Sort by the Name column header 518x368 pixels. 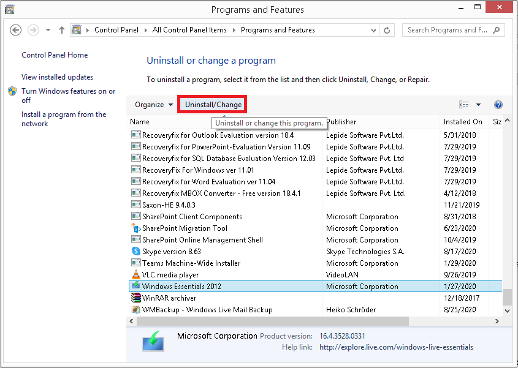click(139, 122)
